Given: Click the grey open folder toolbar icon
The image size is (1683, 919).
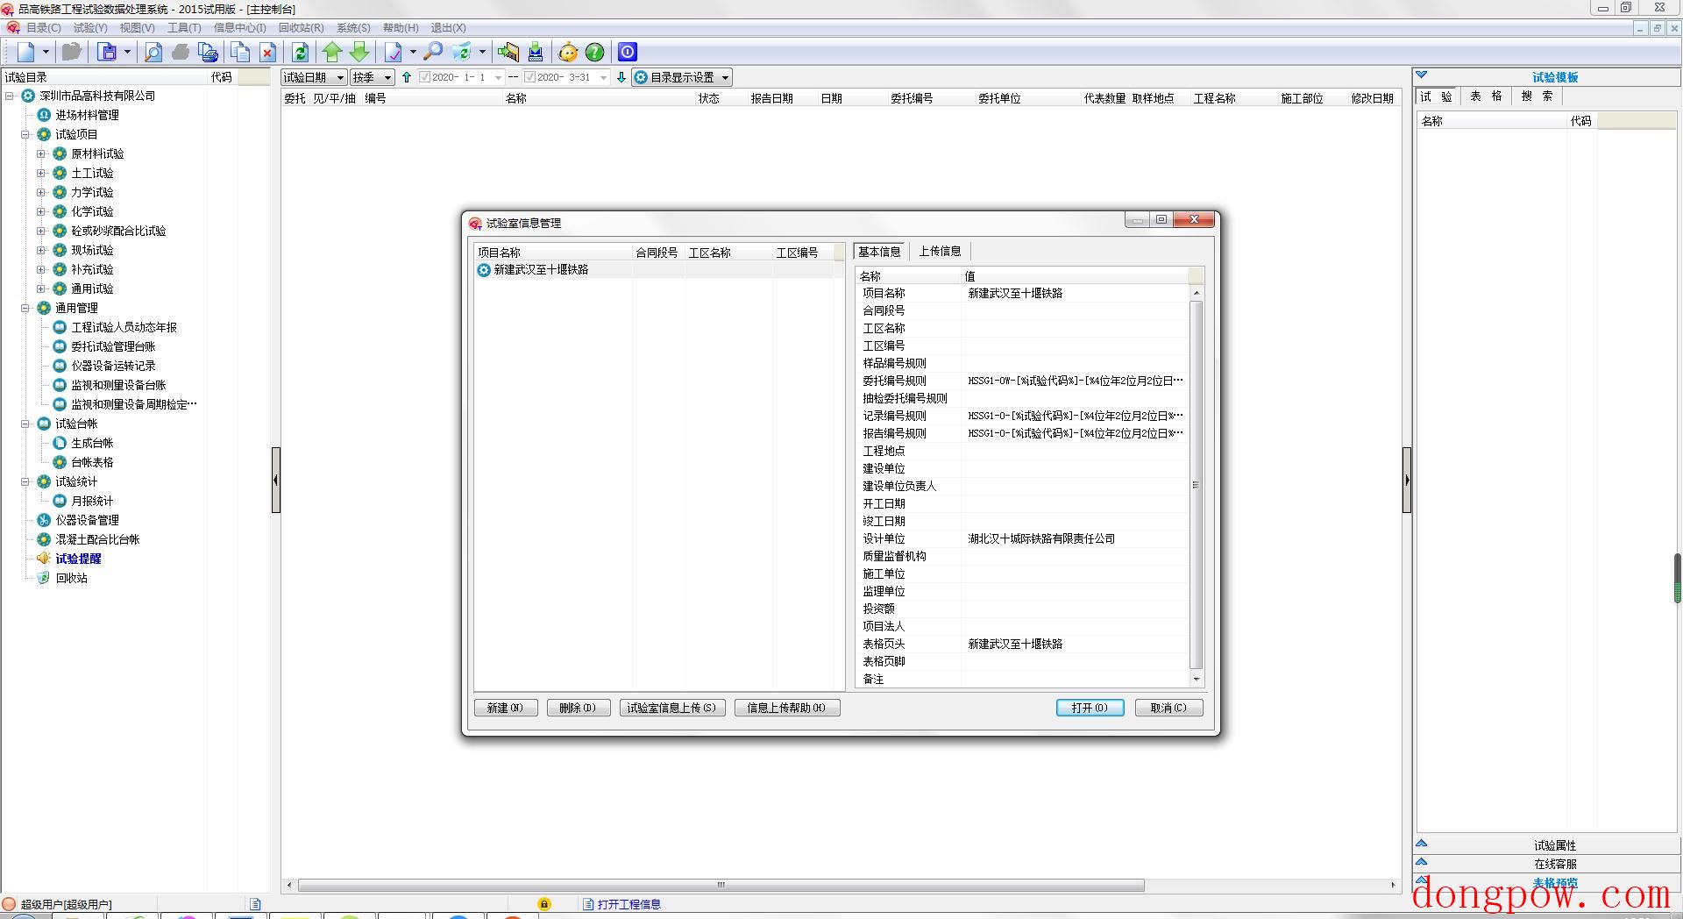Looking at the screenshot, I should click(72, 53).
